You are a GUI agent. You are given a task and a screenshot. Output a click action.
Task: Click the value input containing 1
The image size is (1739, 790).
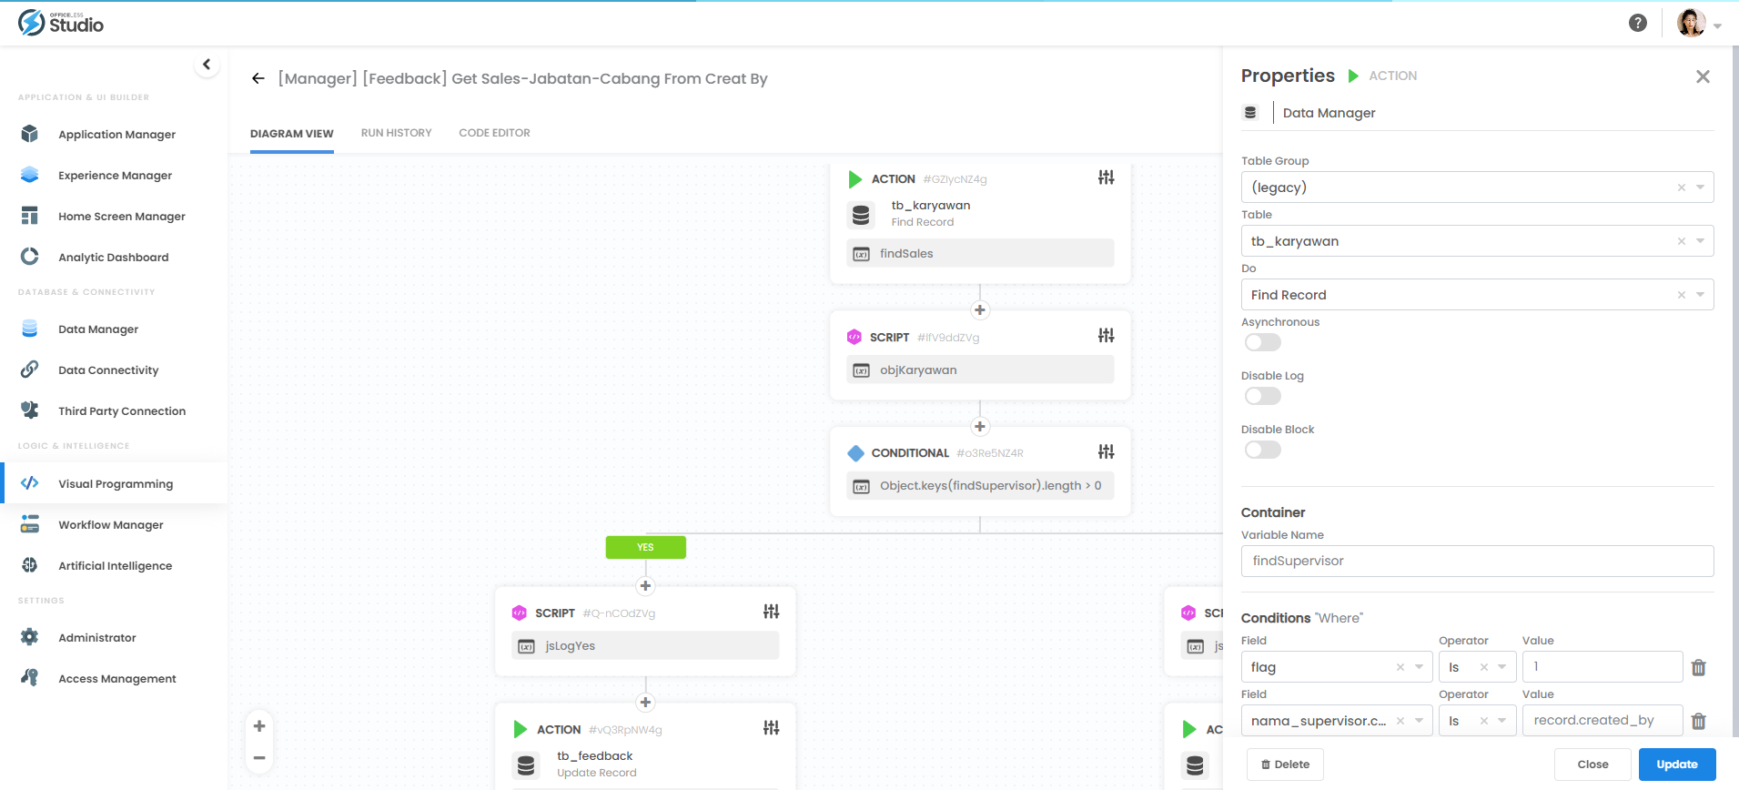1603,666
